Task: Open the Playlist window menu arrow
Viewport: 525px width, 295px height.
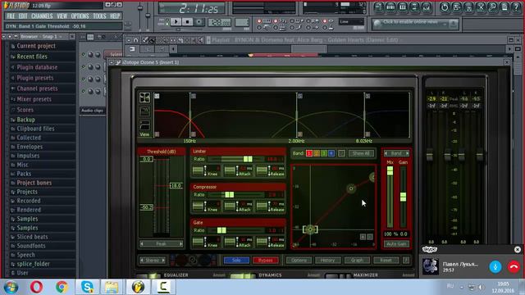Action: (x=129, y=40)
